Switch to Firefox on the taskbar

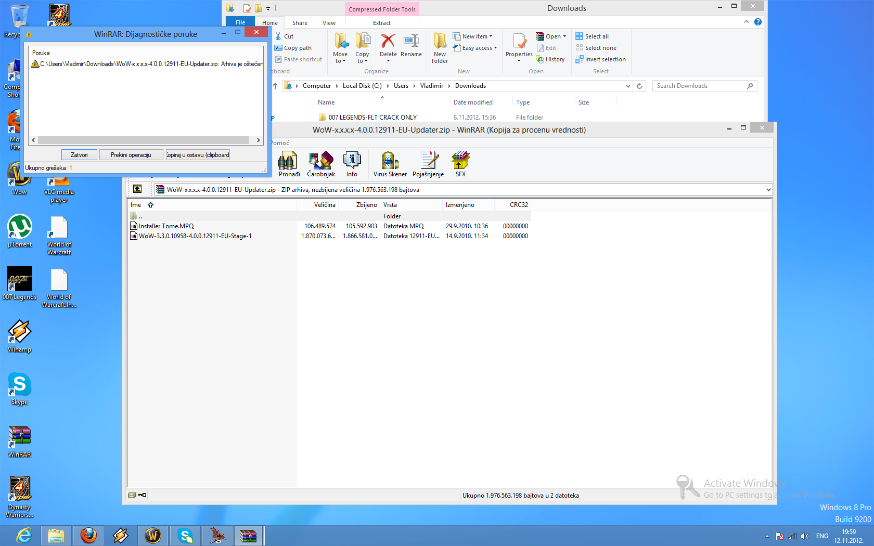(88, 536)
